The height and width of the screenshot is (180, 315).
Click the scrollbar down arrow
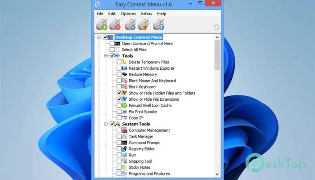[x=217, y=174]
